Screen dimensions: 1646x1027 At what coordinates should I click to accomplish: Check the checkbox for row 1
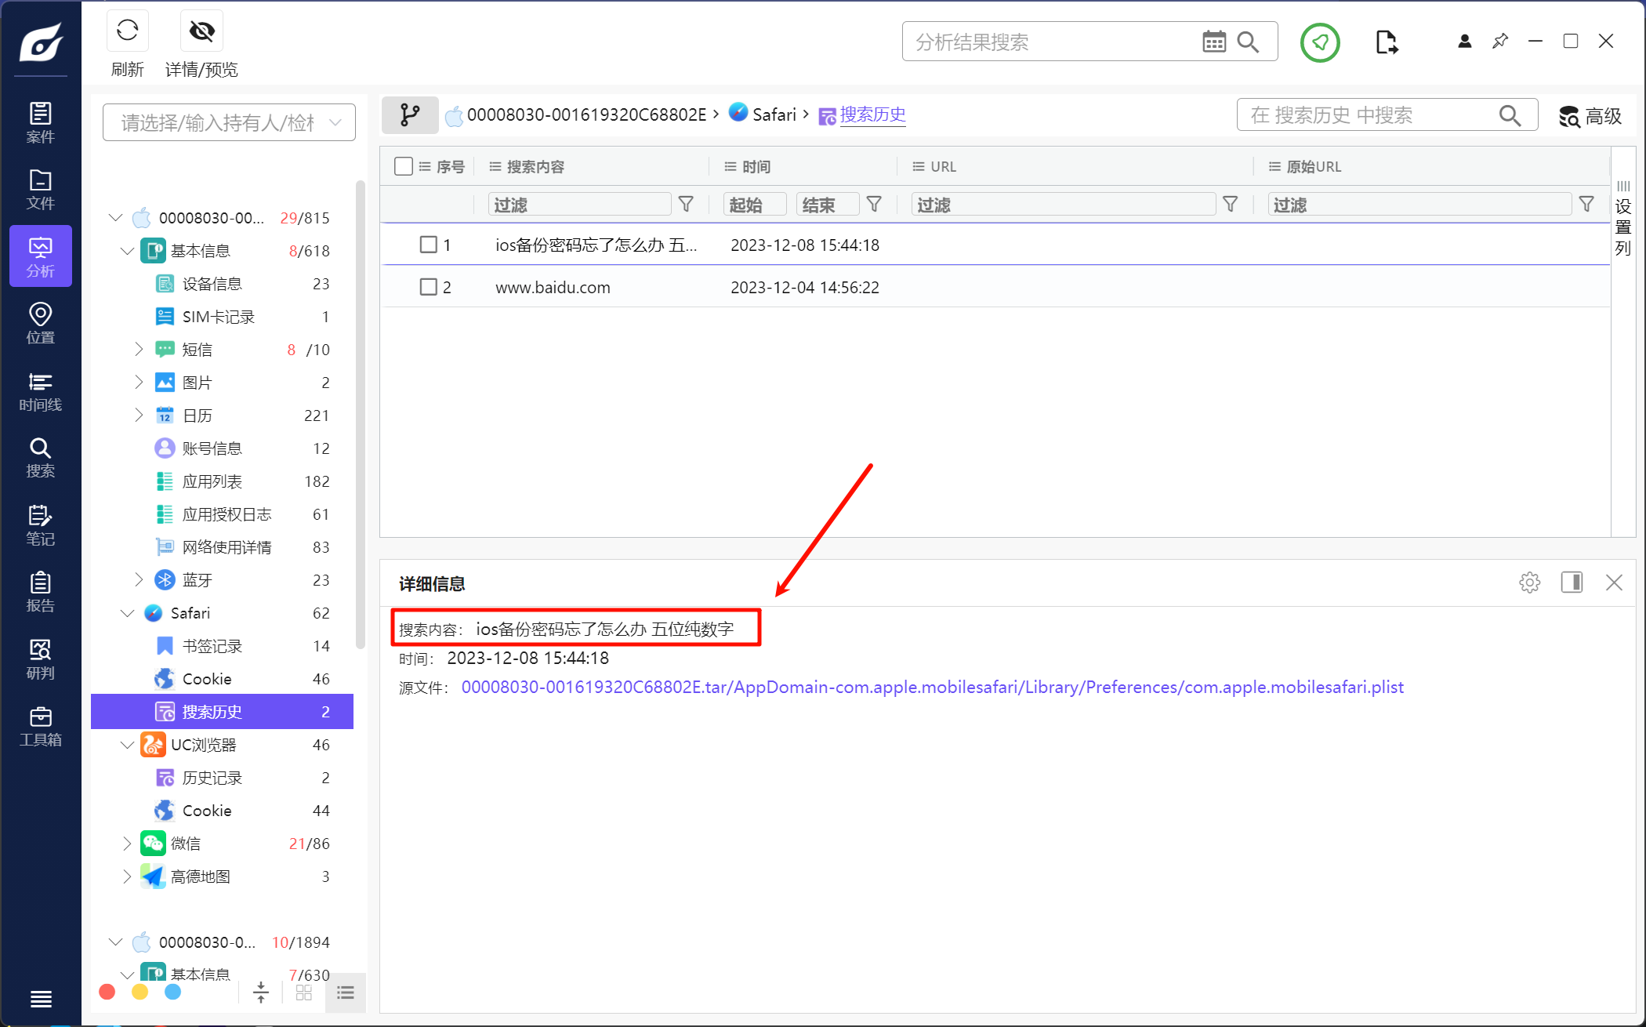click(429, 245)
